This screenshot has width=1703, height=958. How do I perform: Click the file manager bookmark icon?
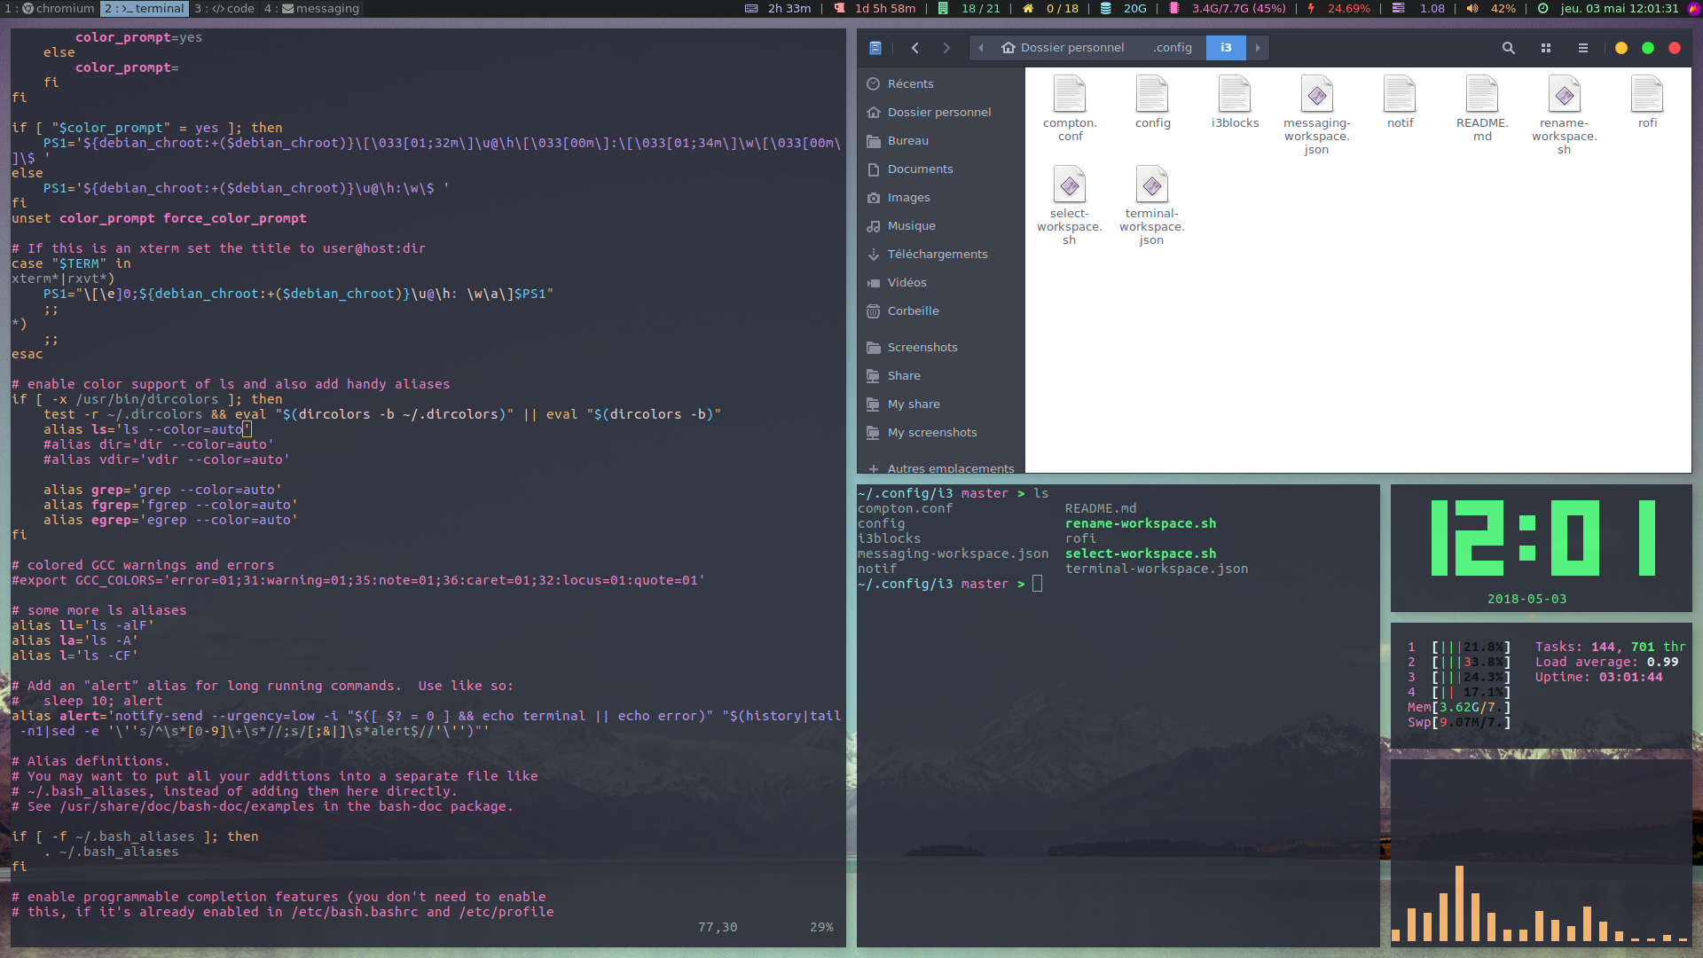(875, 48)
